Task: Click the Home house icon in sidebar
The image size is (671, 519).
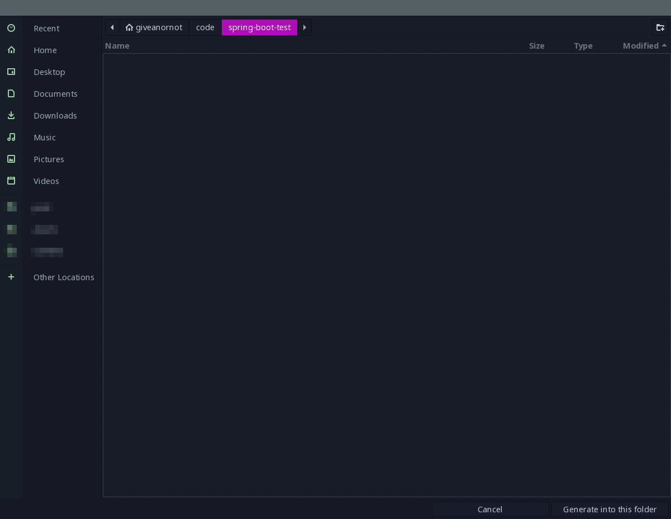Action: click(x=11, y=50)
